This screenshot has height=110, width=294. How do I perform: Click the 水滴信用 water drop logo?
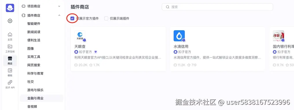(179, 36)
